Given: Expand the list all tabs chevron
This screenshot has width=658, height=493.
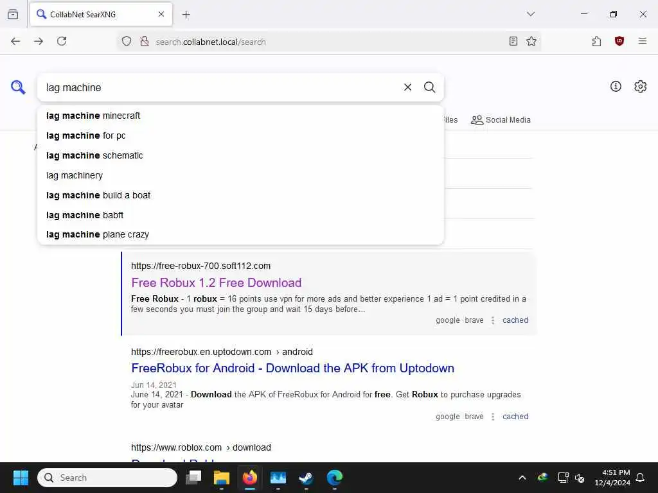Looking at the screenshot, I should click(x=531, y=14).
